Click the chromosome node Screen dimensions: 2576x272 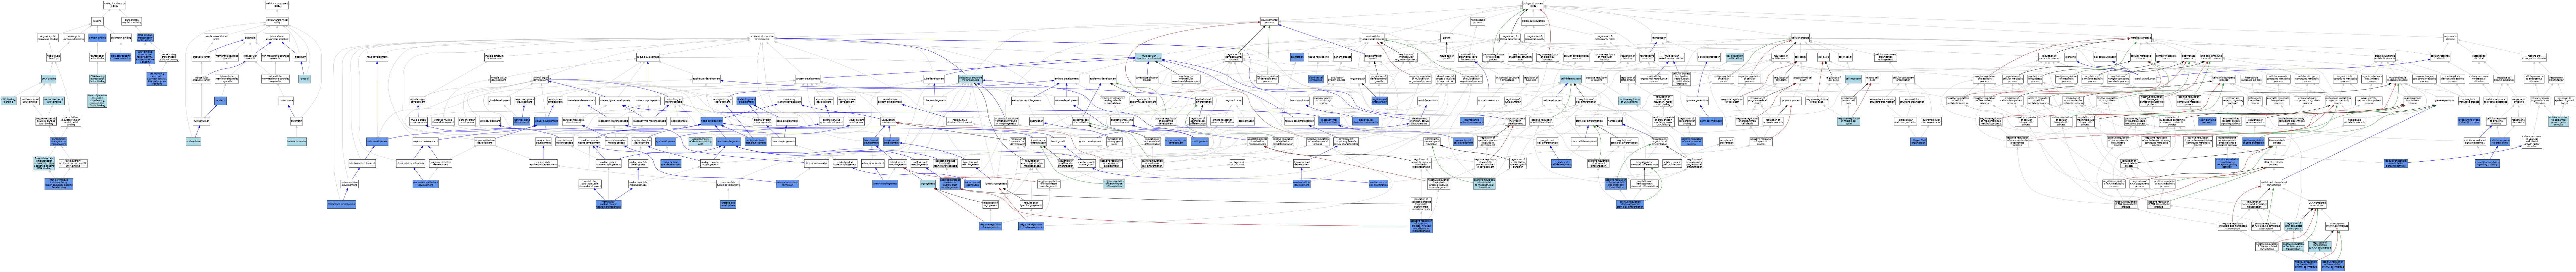[x=286, y=101]
